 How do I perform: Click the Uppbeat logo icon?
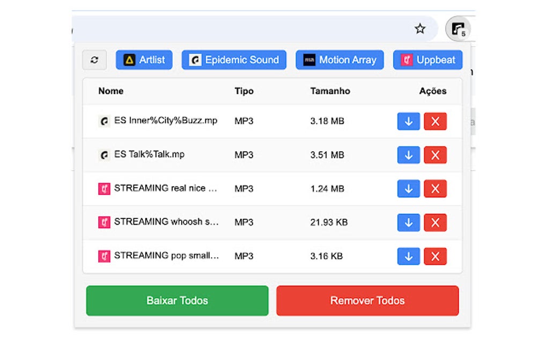click(406, 60)
